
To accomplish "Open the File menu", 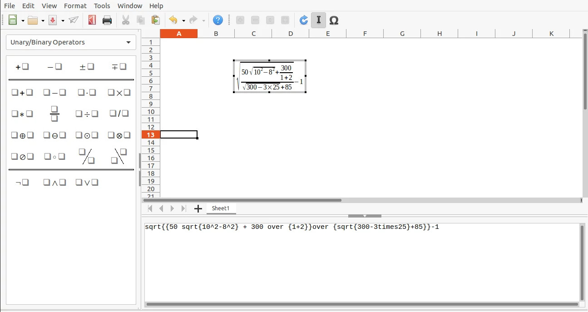I will tap(10, 6).
